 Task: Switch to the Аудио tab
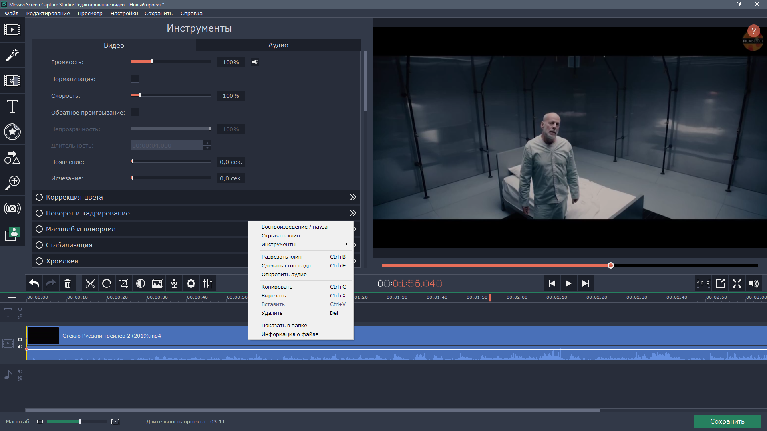[x=278, y=45]
